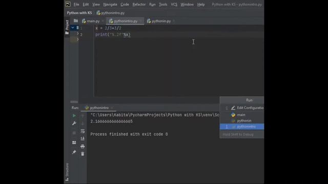Click the Python icon beside pythonin in Run popup
The image size is (328, 184).
coord(233,121)
